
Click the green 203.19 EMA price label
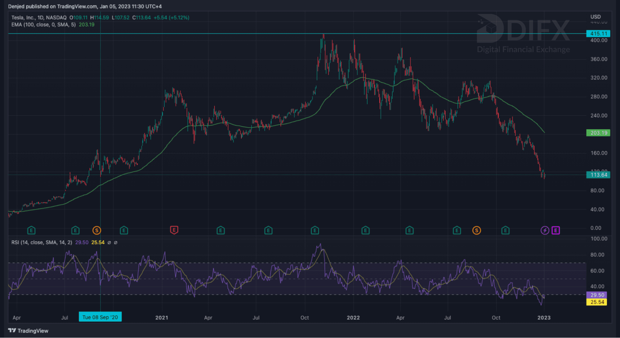coord(598,133)
